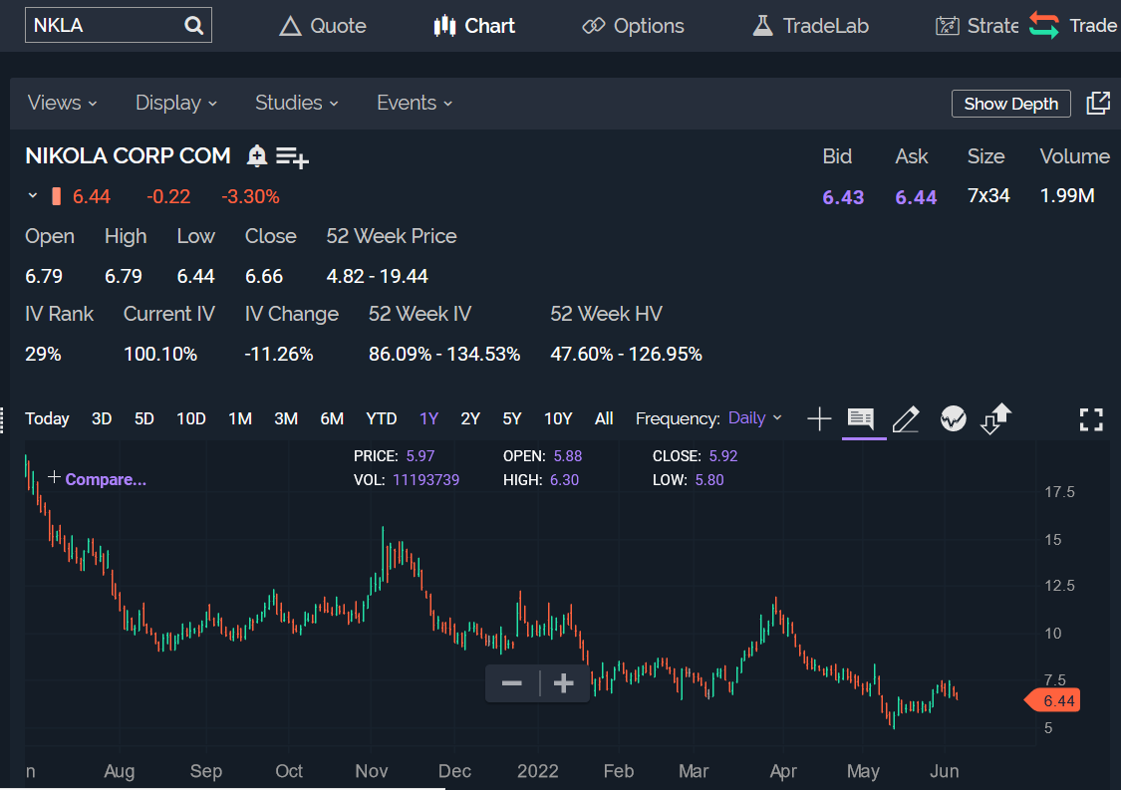Click the Options link icon

tap(593, 27)
